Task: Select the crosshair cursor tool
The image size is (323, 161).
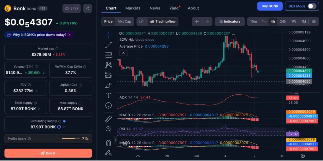Action: [109, 35]
